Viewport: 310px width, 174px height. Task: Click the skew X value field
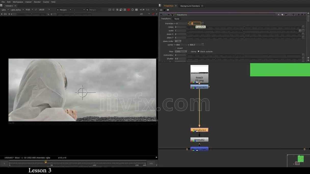[x=180, y=34]
